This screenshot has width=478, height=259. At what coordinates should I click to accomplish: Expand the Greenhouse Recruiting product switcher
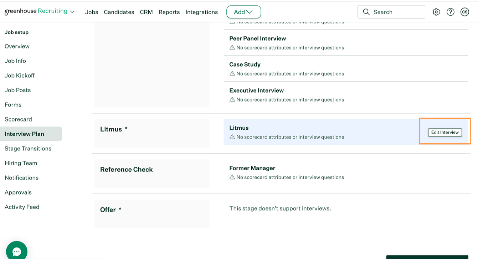point(72,12)
